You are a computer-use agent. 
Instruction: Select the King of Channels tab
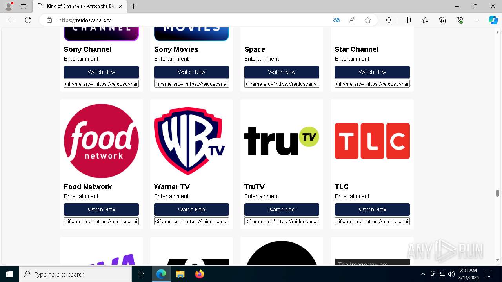point(80,6)
